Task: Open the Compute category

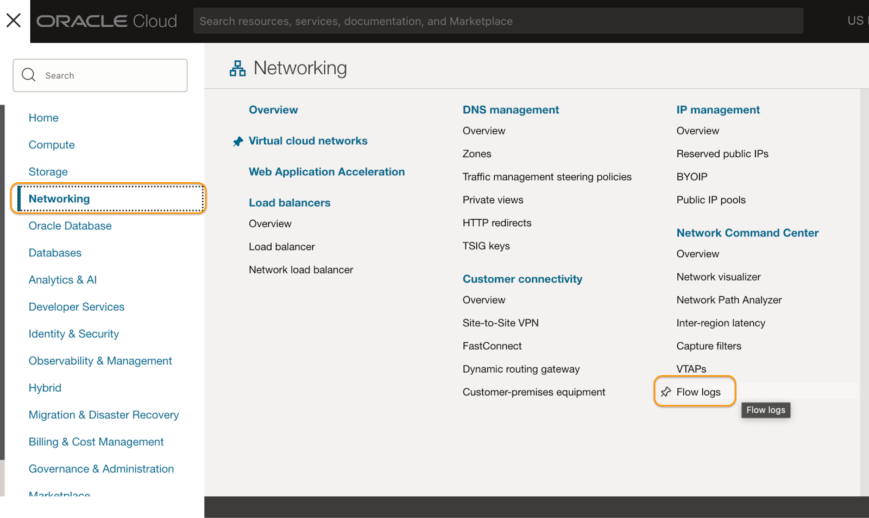Action: (x=52, y=145)
